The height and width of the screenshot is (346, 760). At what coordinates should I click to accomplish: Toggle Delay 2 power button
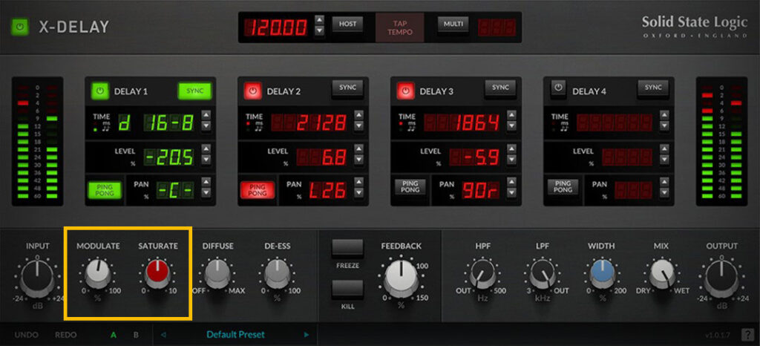pyautogui.click(x=252, y=91)
